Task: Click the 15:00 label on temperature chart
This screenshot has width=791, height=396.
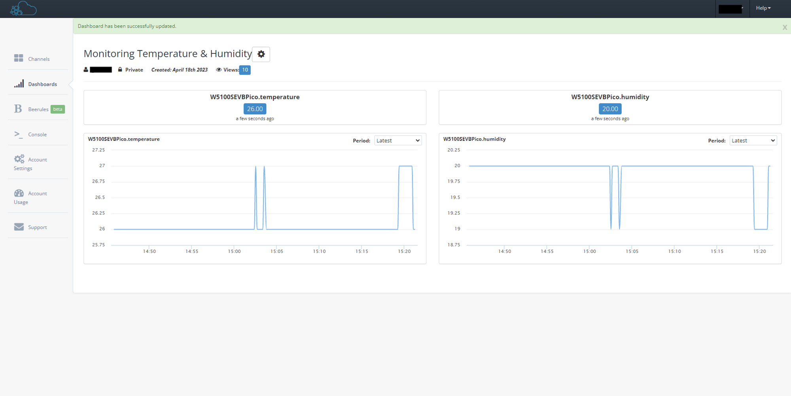Action: tap(234, 251)
